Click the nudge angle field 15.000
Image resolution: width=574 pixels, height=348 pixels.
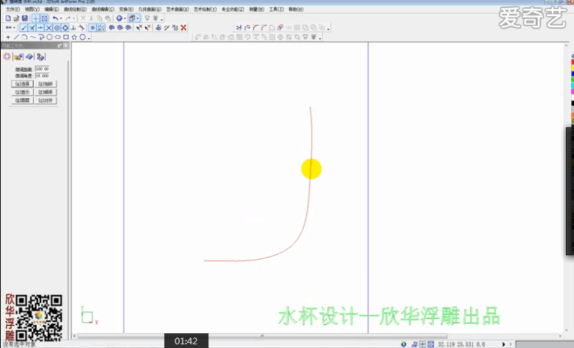(x=42, y=76)
